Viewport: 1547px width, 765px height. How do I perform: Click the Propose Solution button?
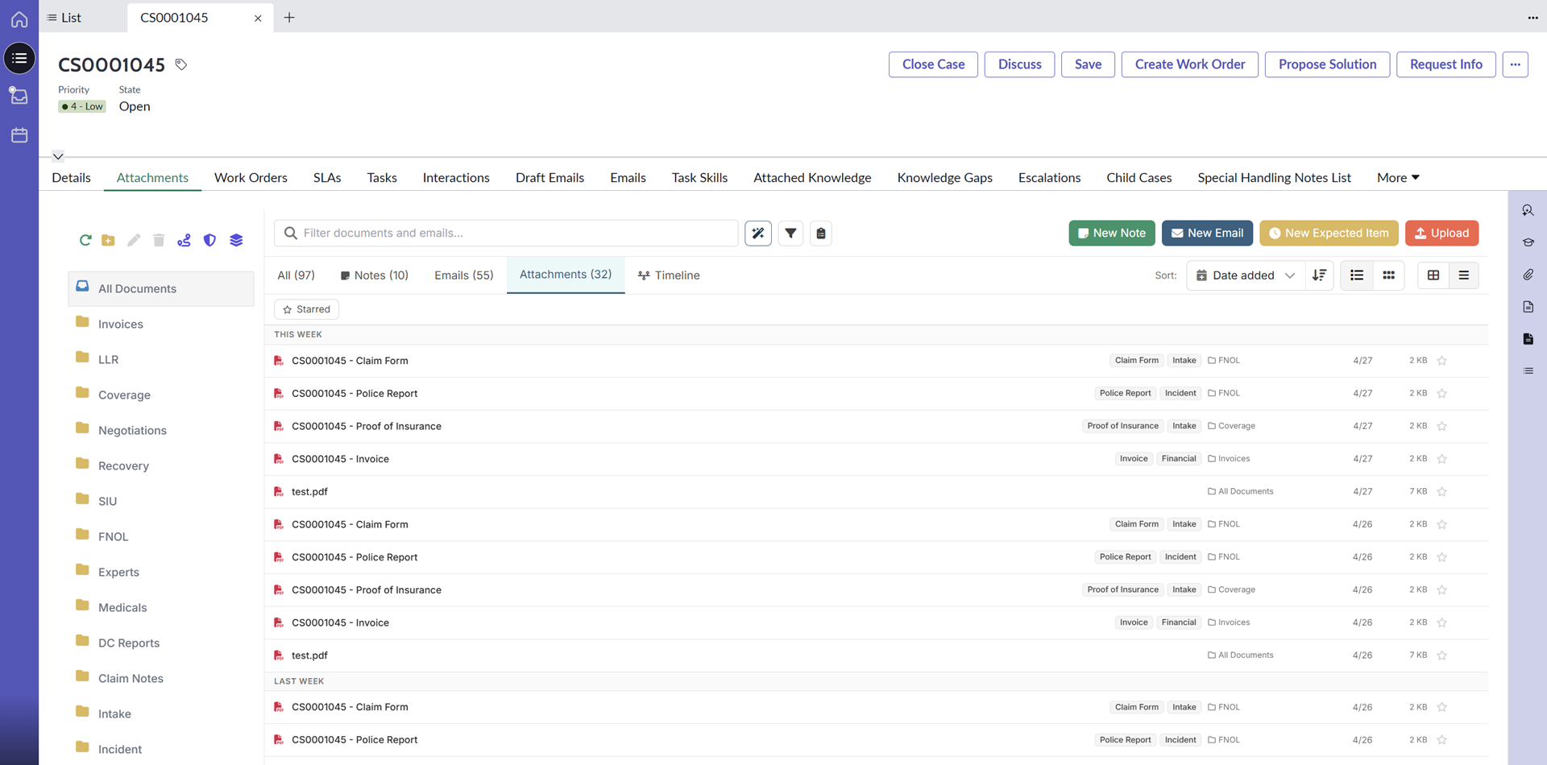tap(1327, 64)
